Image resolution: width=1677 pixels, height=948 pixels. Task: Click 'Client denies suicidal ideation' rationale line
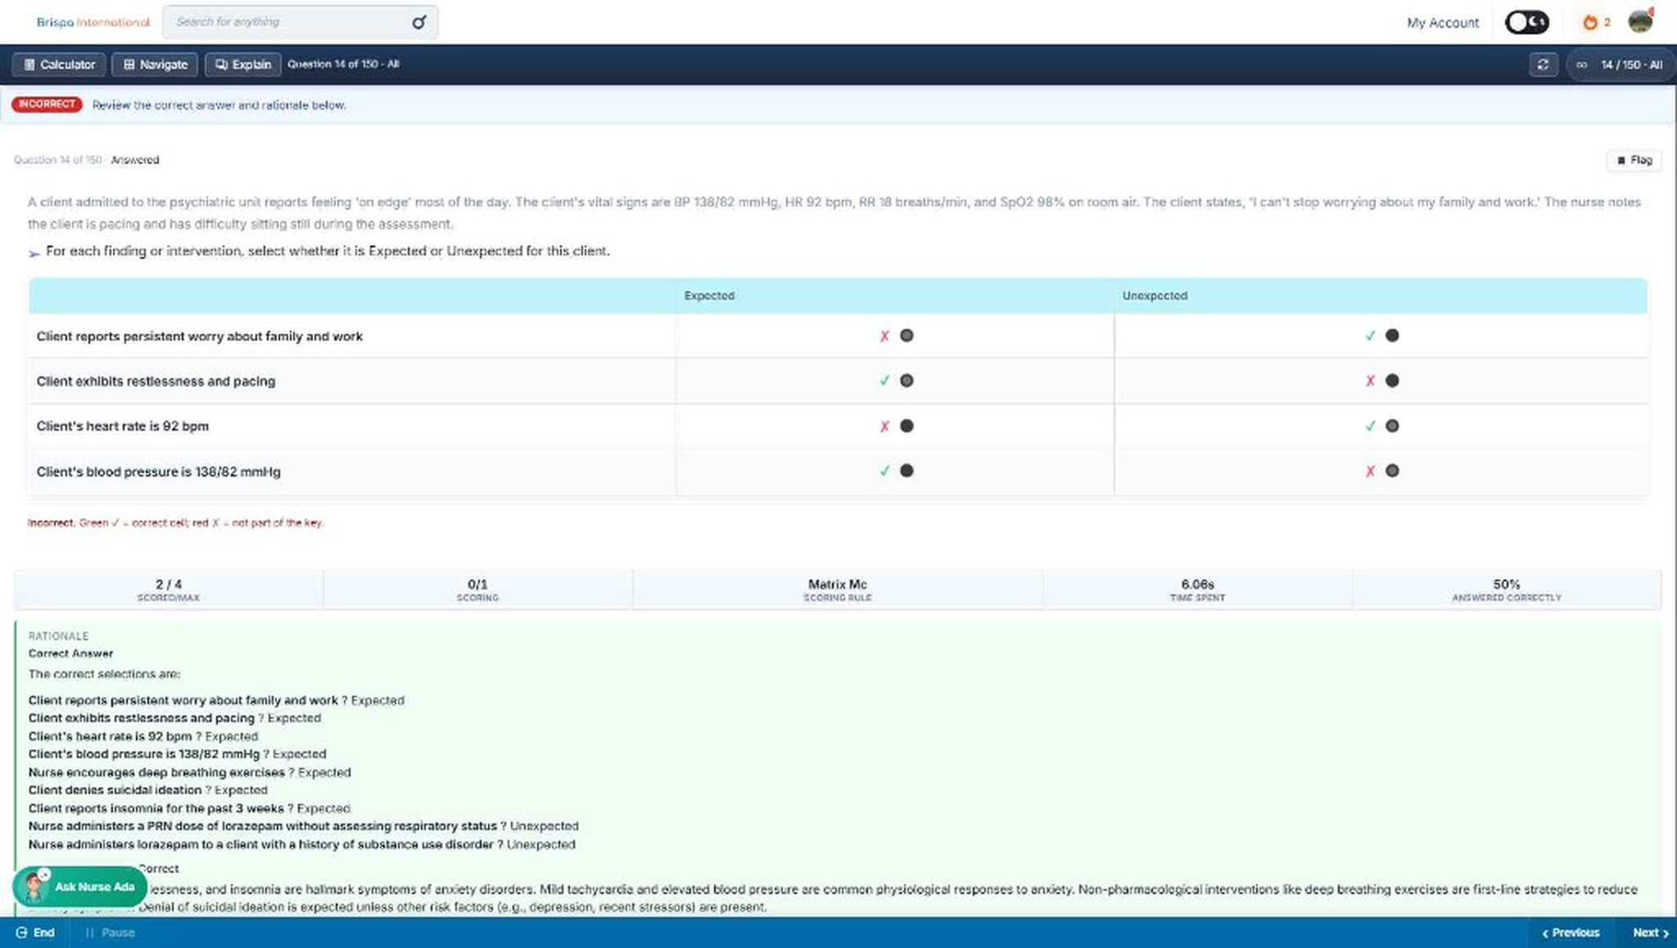148,790
